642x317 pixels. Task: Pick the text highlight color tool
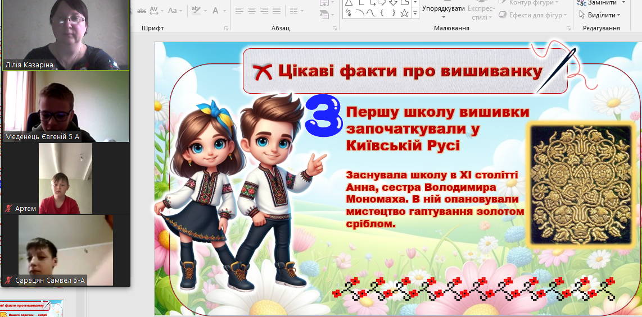click(x=196, y=11)
